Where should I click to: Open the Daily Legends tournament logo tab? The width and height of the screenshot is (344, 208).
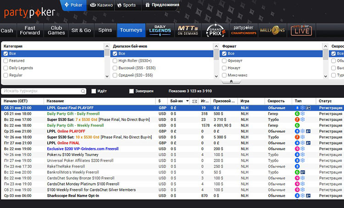(160, 30)
